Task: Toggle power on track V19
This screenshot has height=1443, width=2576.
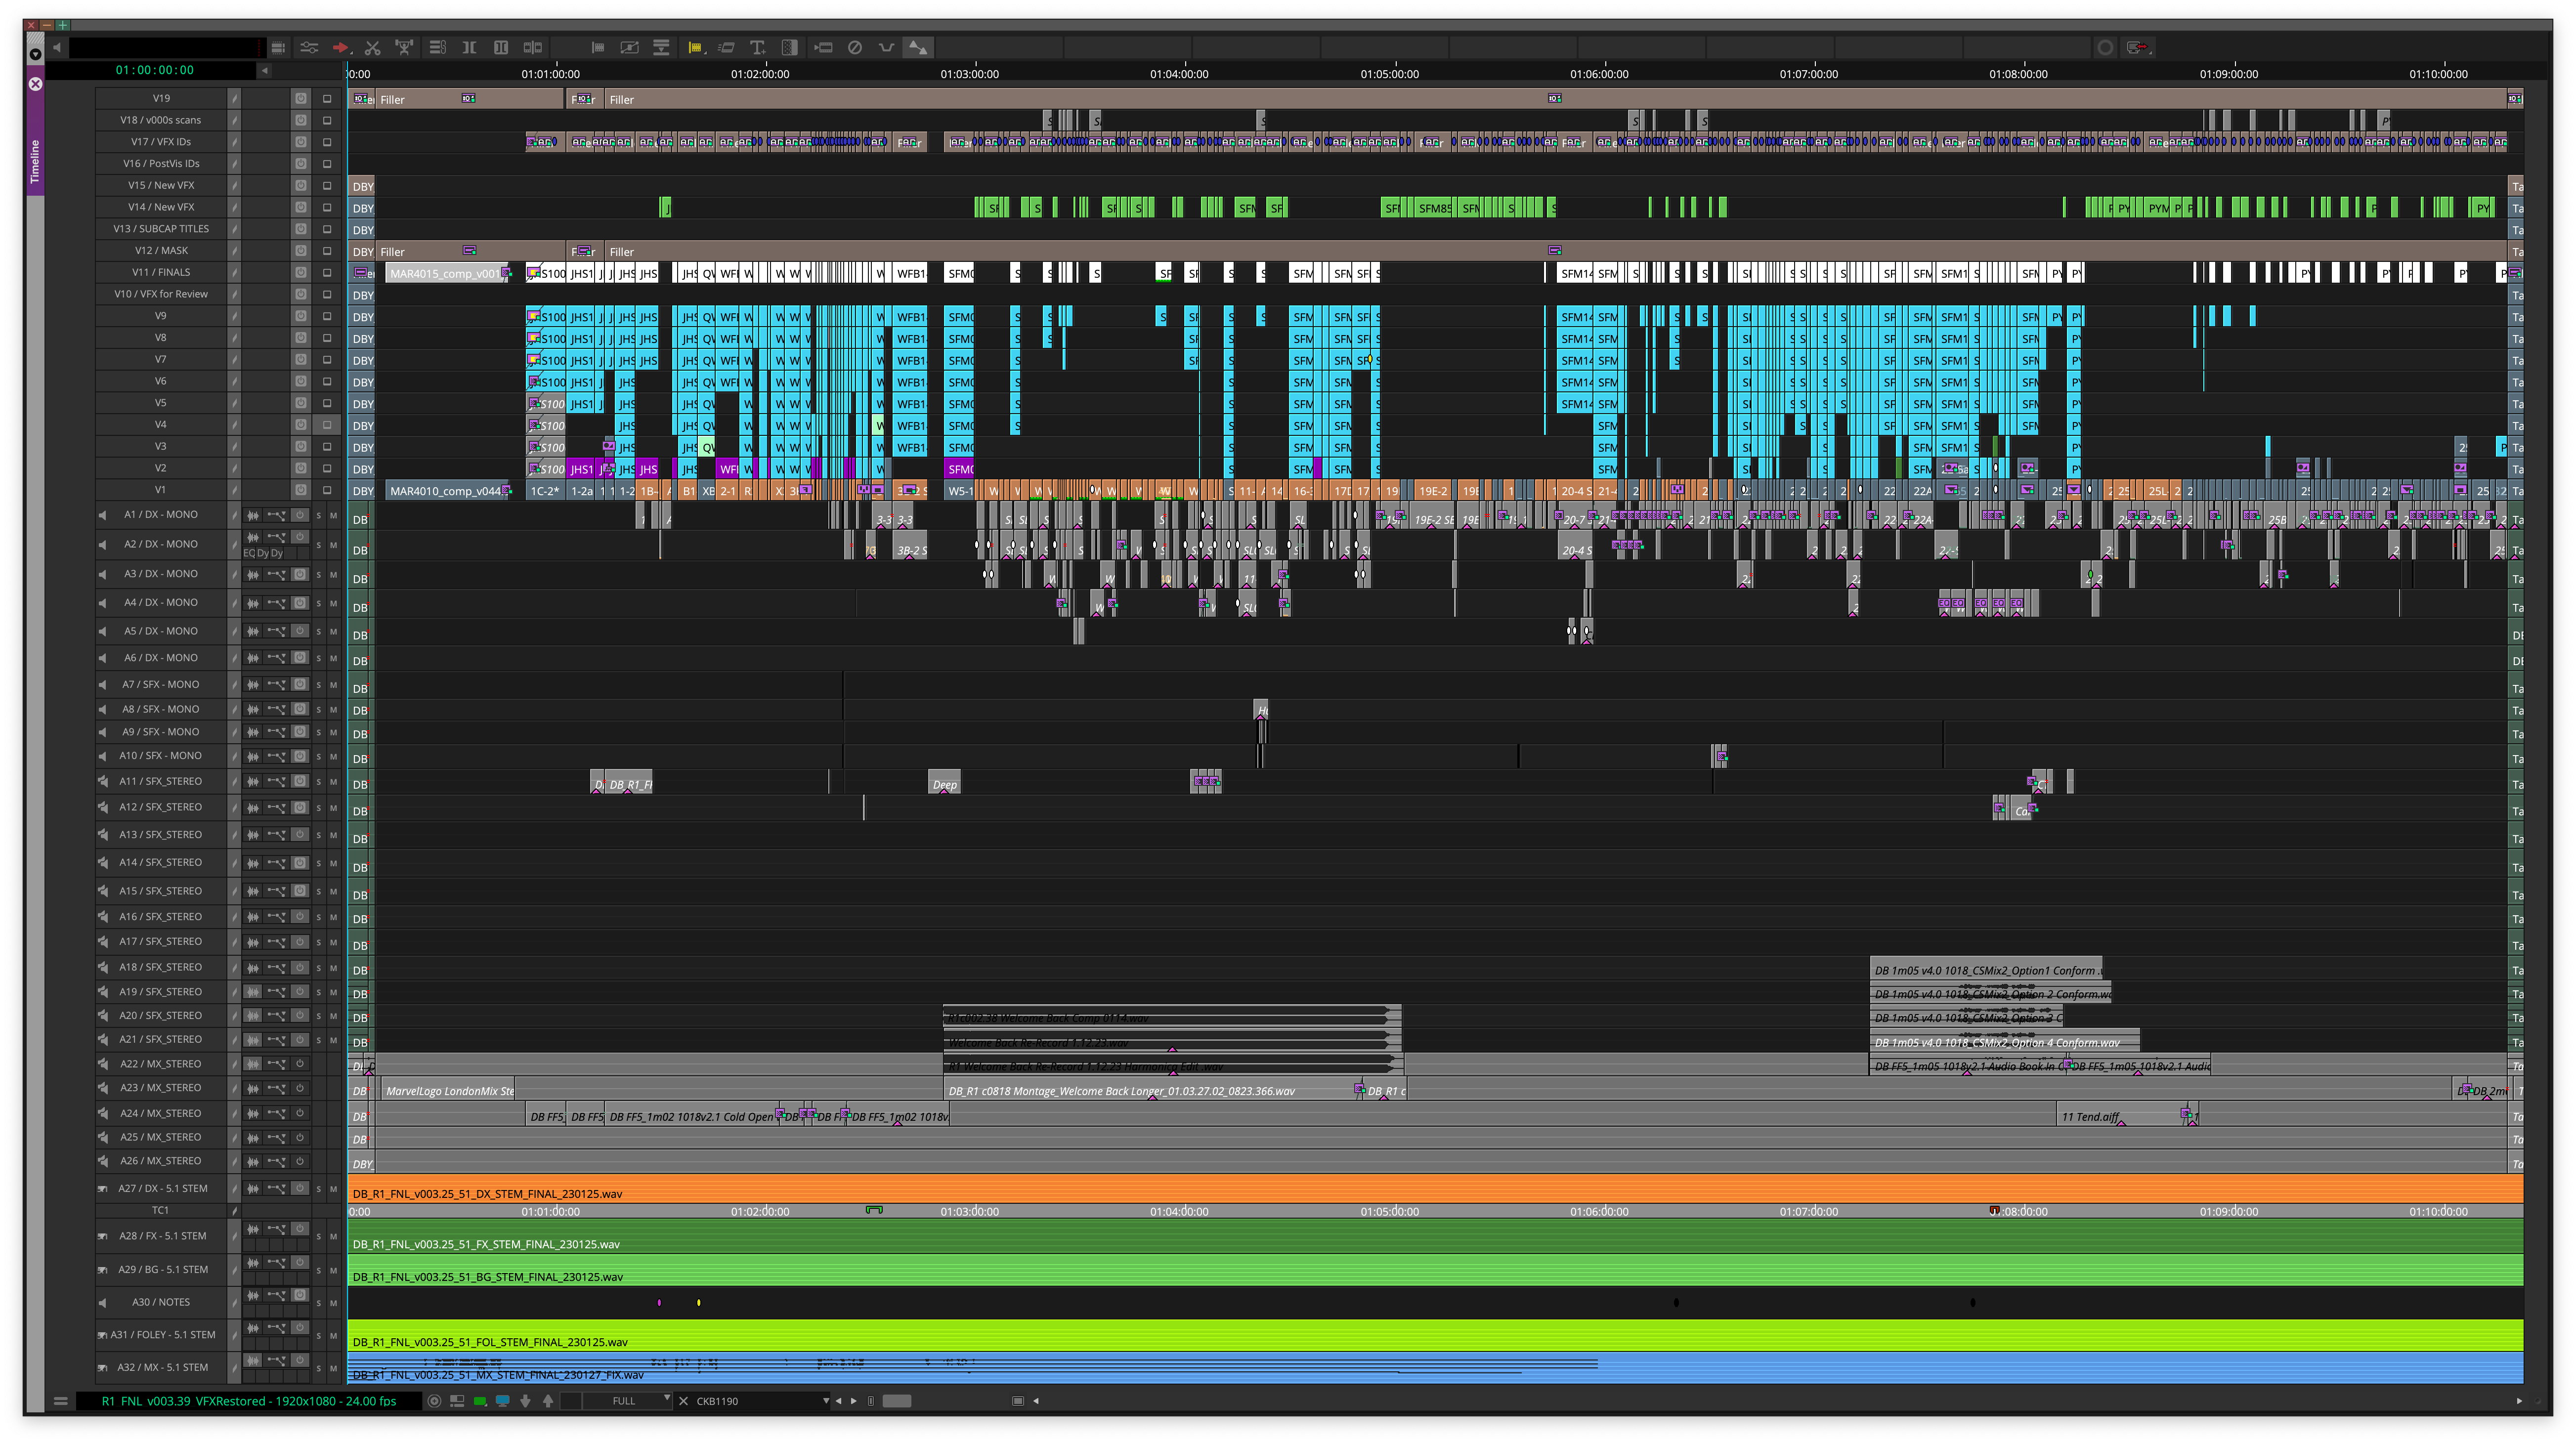Action: tap(300, 98)
